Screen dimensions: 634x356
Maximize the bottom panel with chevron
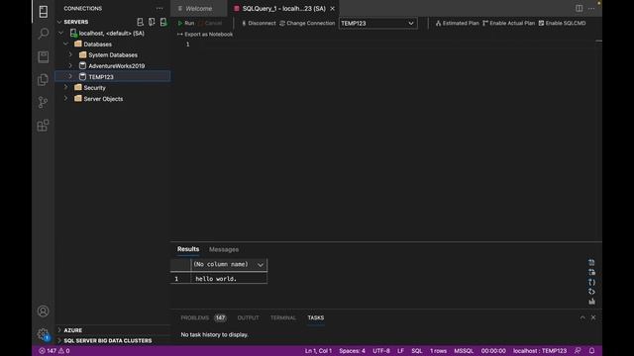582,317
